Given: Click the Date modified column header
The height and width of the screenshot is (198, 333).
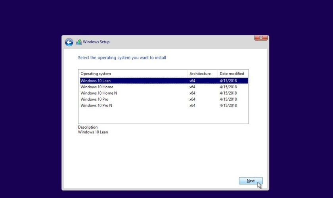Looking at the screenshot, I should [x=233, y=74].
